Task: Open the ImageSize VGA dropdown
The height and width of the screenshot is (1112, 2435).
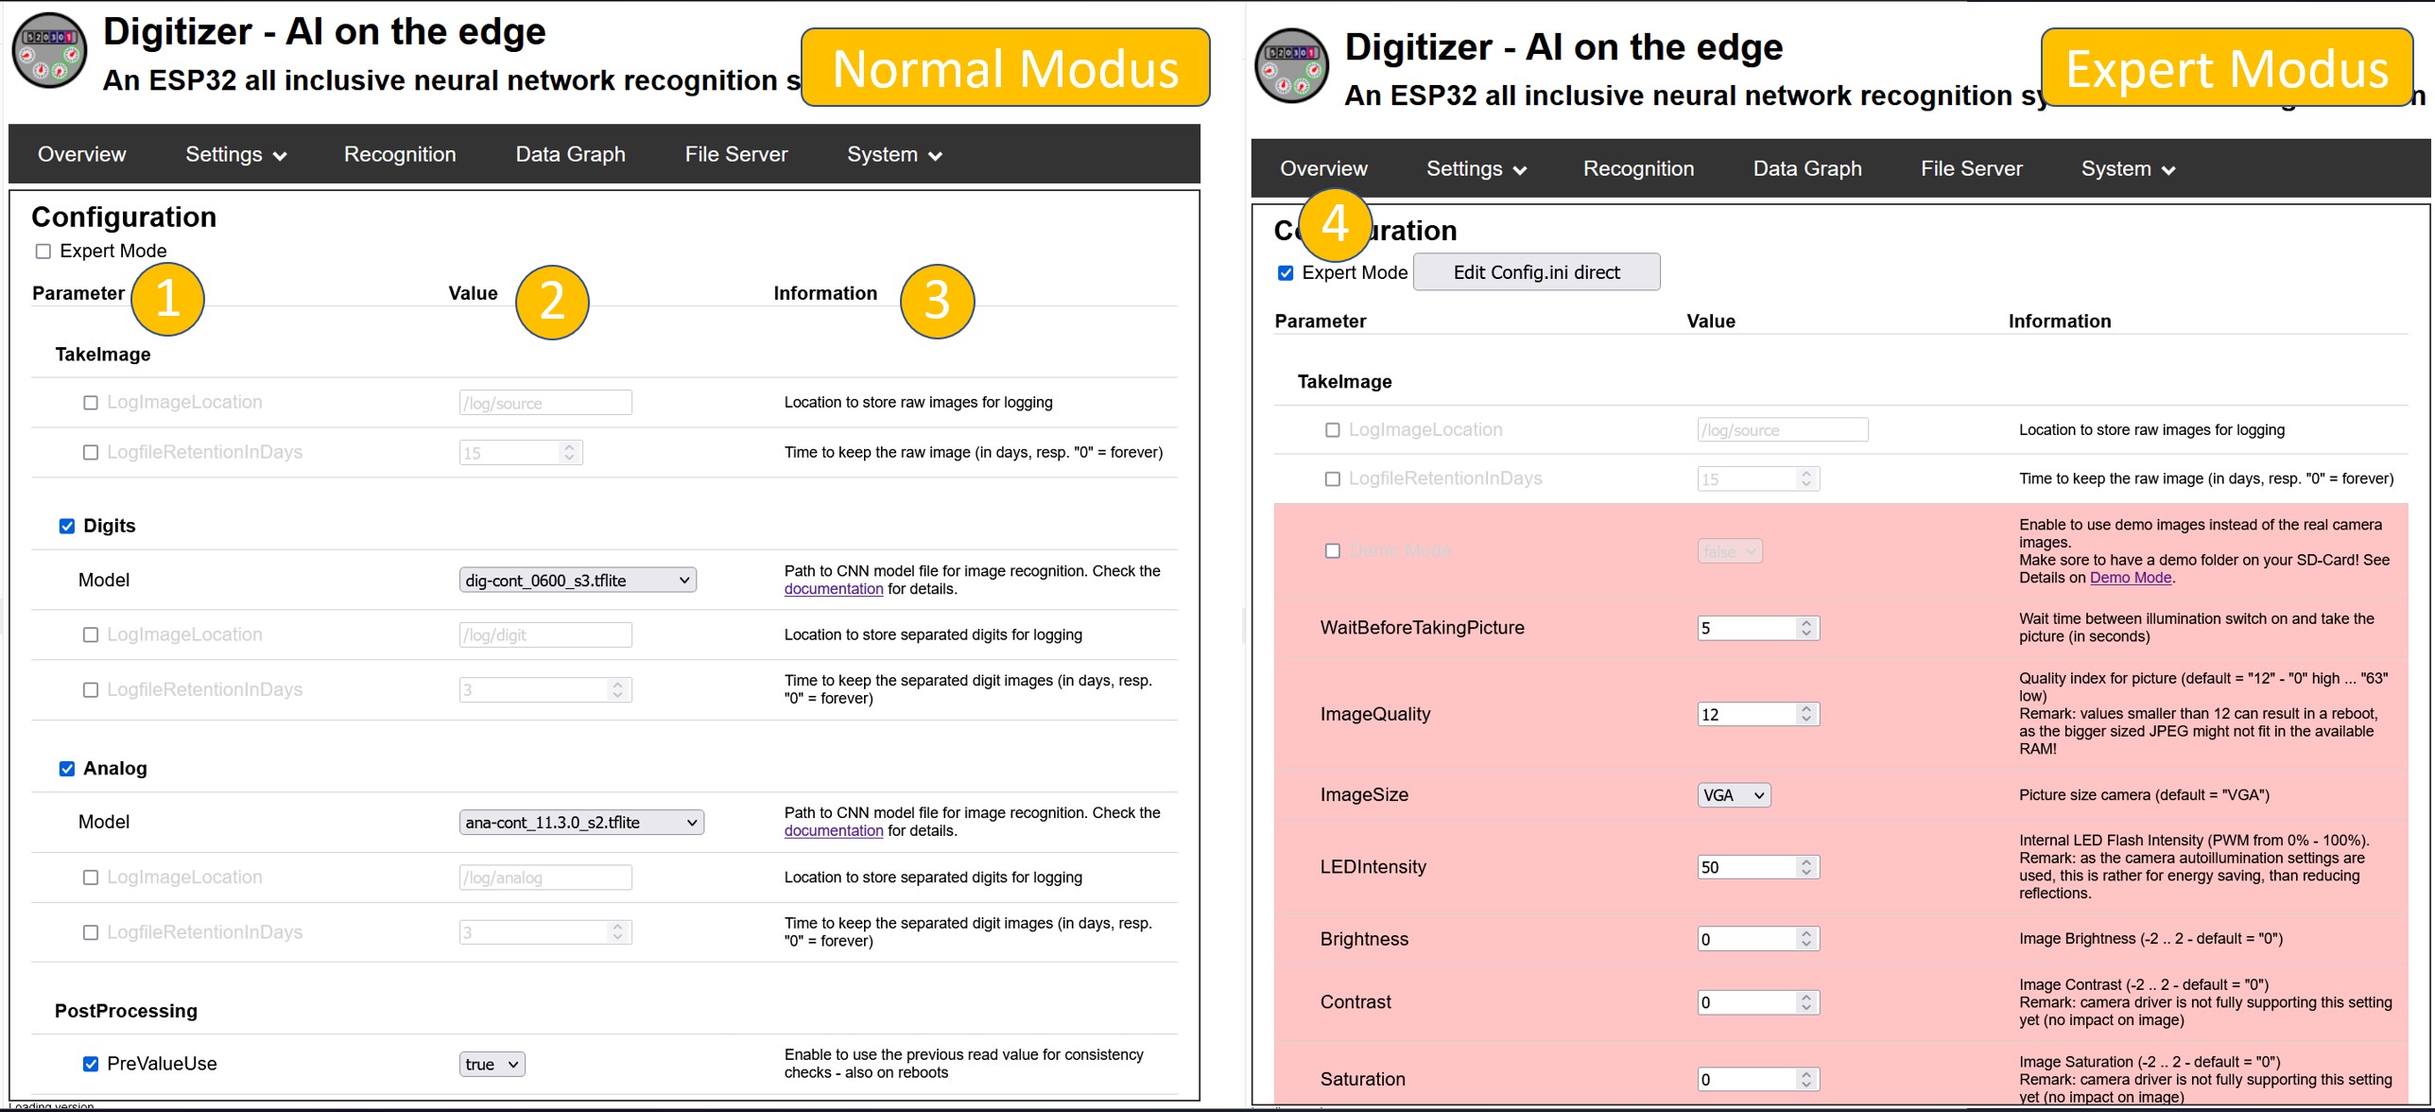Action: (x=1733, y=795)
